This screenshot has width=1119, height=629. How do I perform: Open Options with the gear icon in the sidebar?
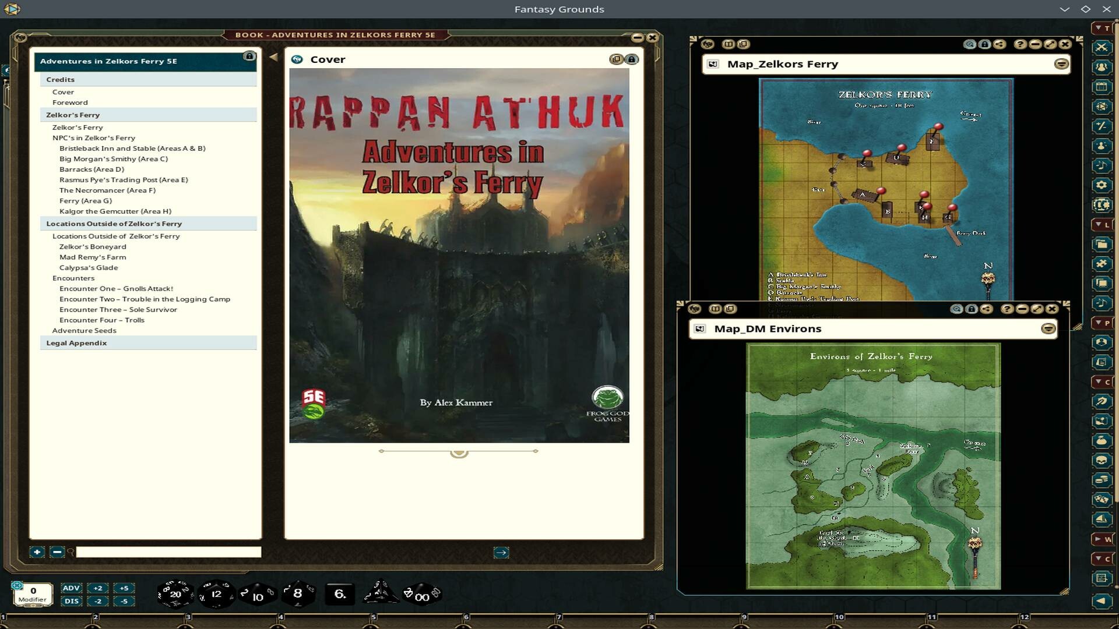click(1102, 185)
